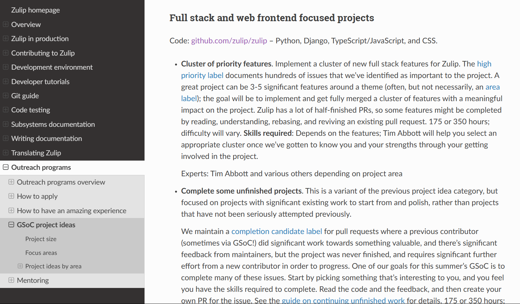520x304 pixels.
Task: Open the github.com/zulip/zulip repository link
Action: (229, 41)
